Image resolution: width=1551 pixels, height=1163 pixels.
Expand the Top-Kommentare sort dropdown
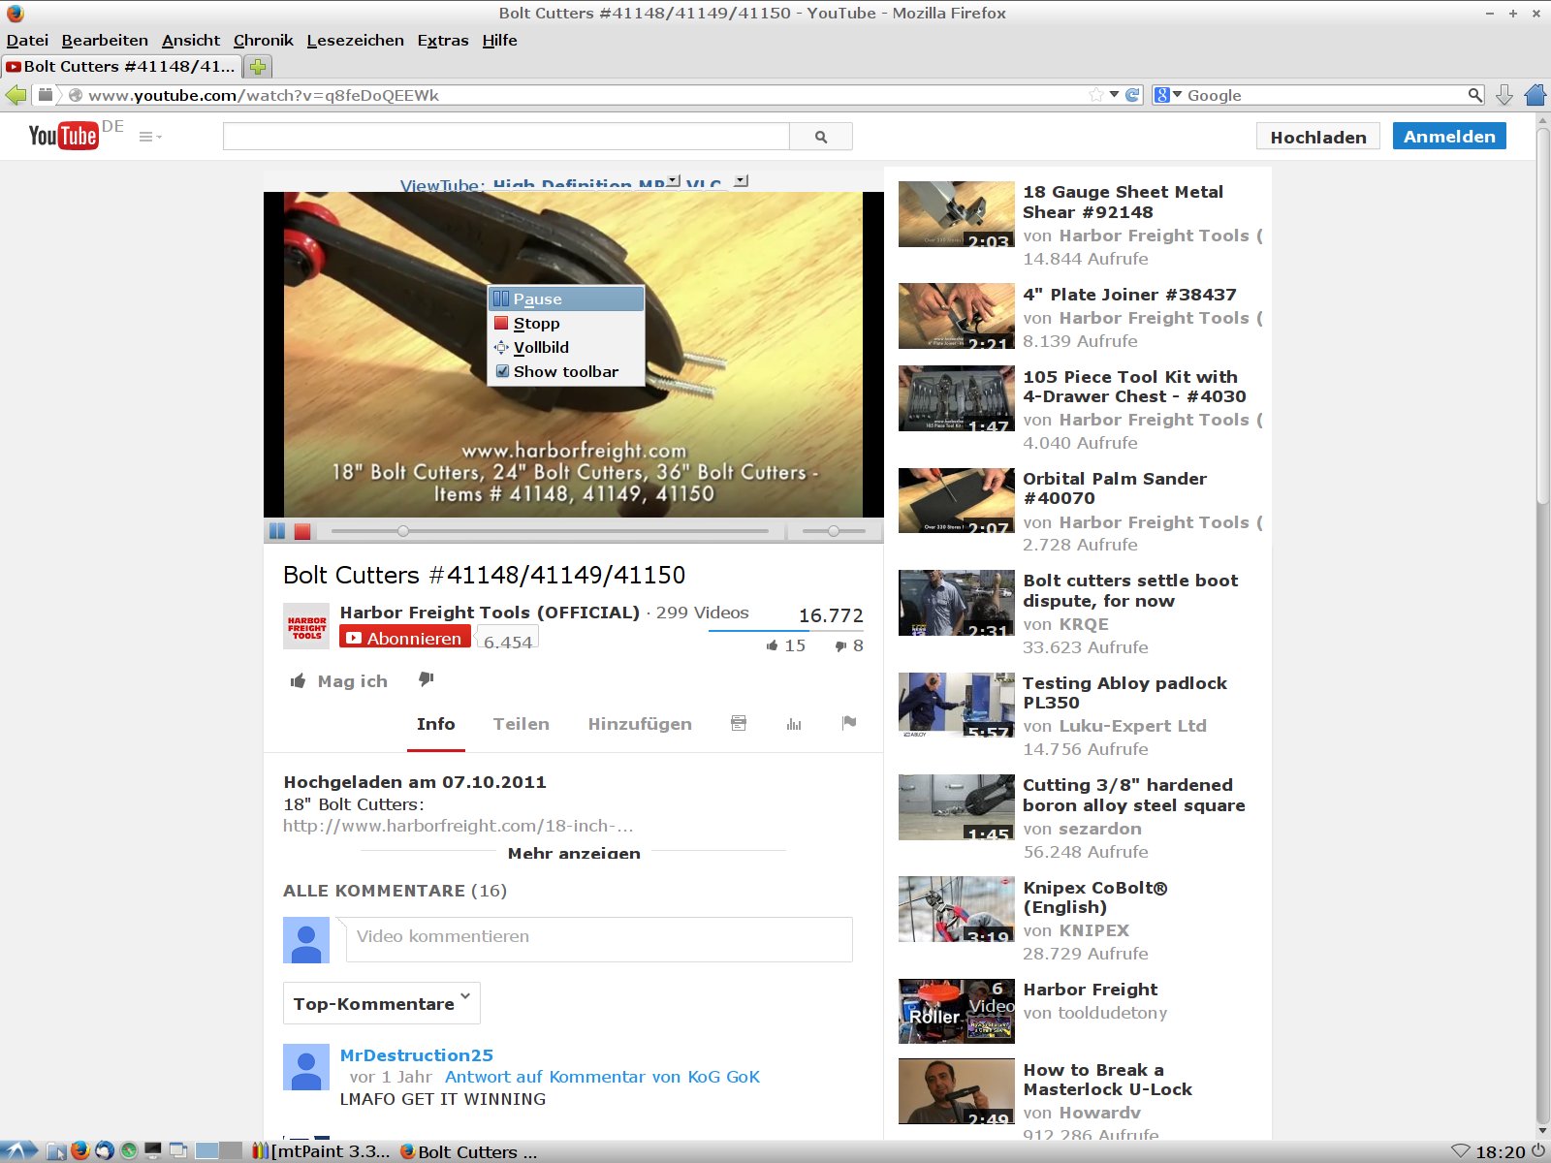(381, 1003)
